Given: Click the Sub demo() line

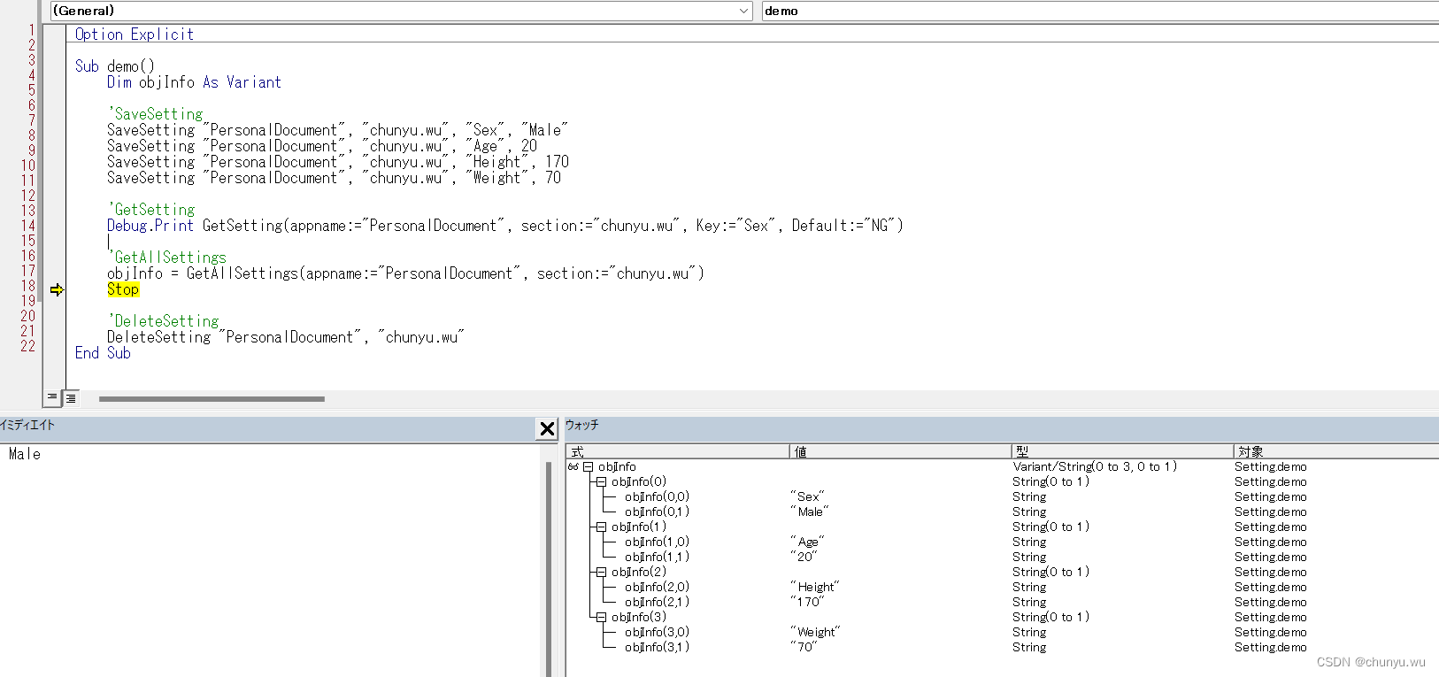Looking at the screenshot, I should 115,66.
